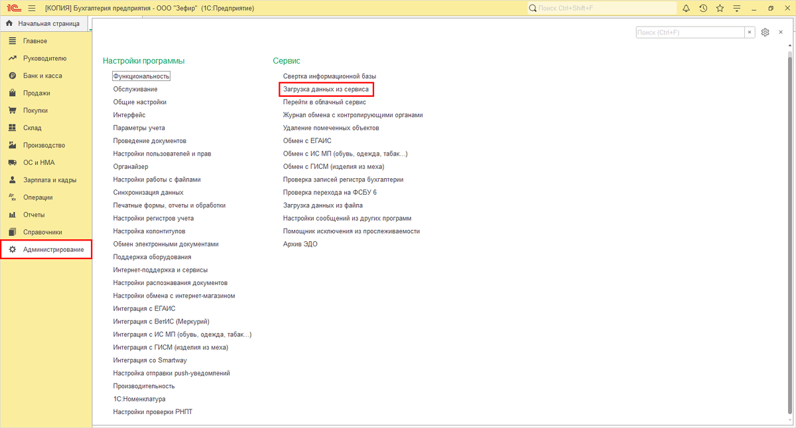The image size is (796, 428).
Task: Open Общие настройки link
Action: point(140,102)
